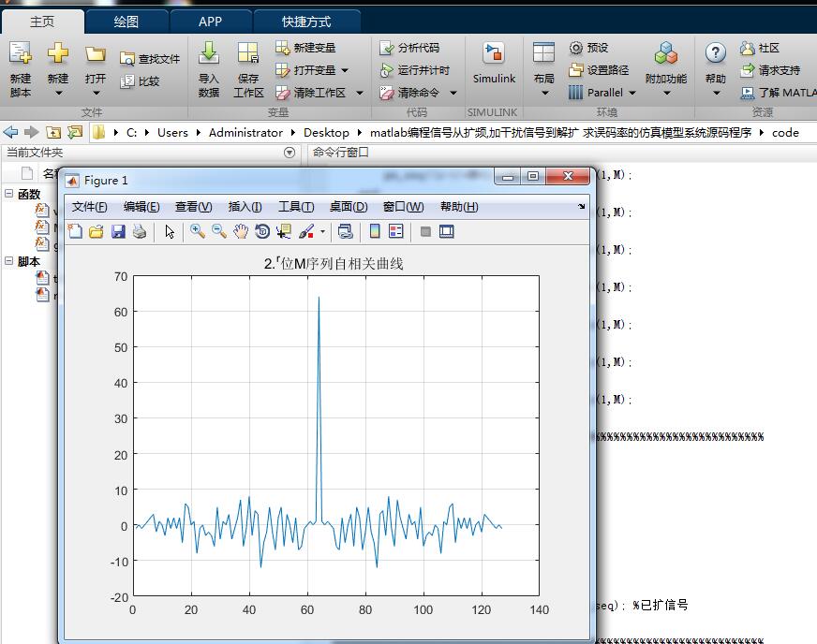Switch to the APP tab
Image resolution: width=817 pixels, height=644 pixels.
pyautogui.click(x=211, y=22)
